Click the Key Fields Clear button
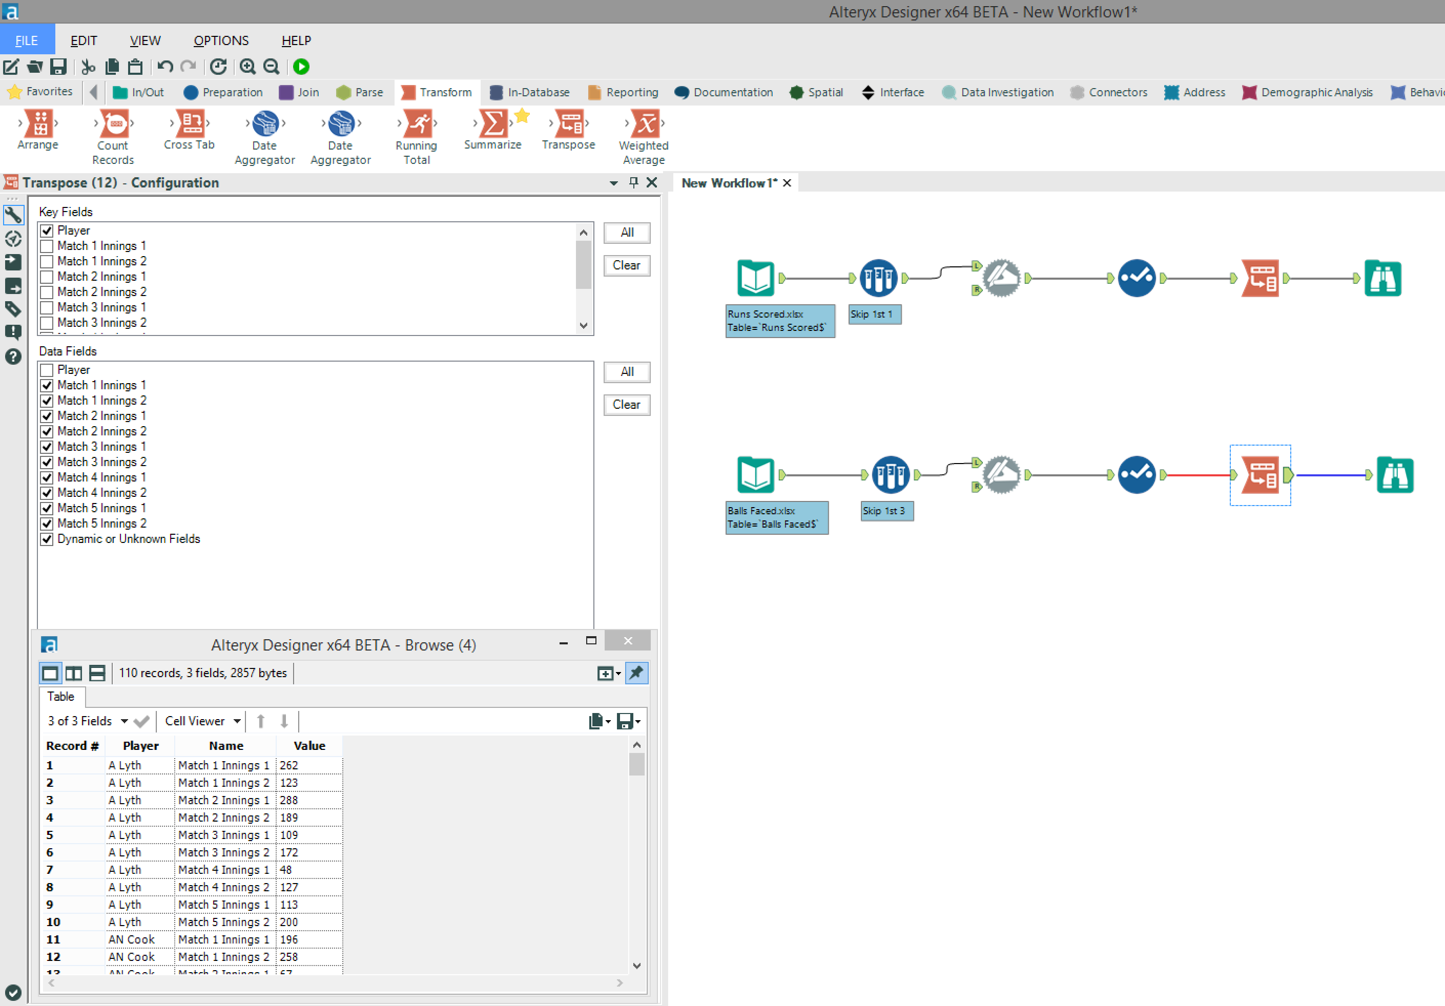This screenshot has width=1445, height=1006. [627, 265]
